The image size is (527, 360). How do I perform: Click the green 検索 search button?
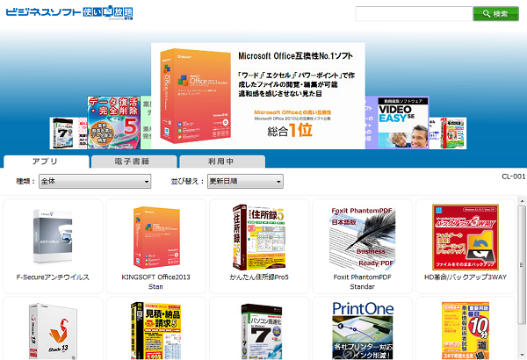(495, 14)
